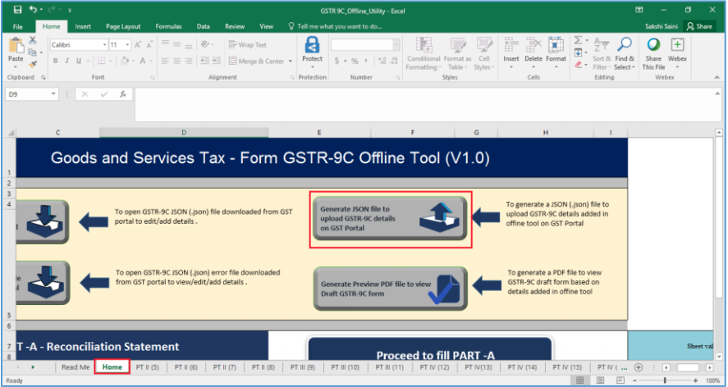Click the font color letter A

click(143, 61)
